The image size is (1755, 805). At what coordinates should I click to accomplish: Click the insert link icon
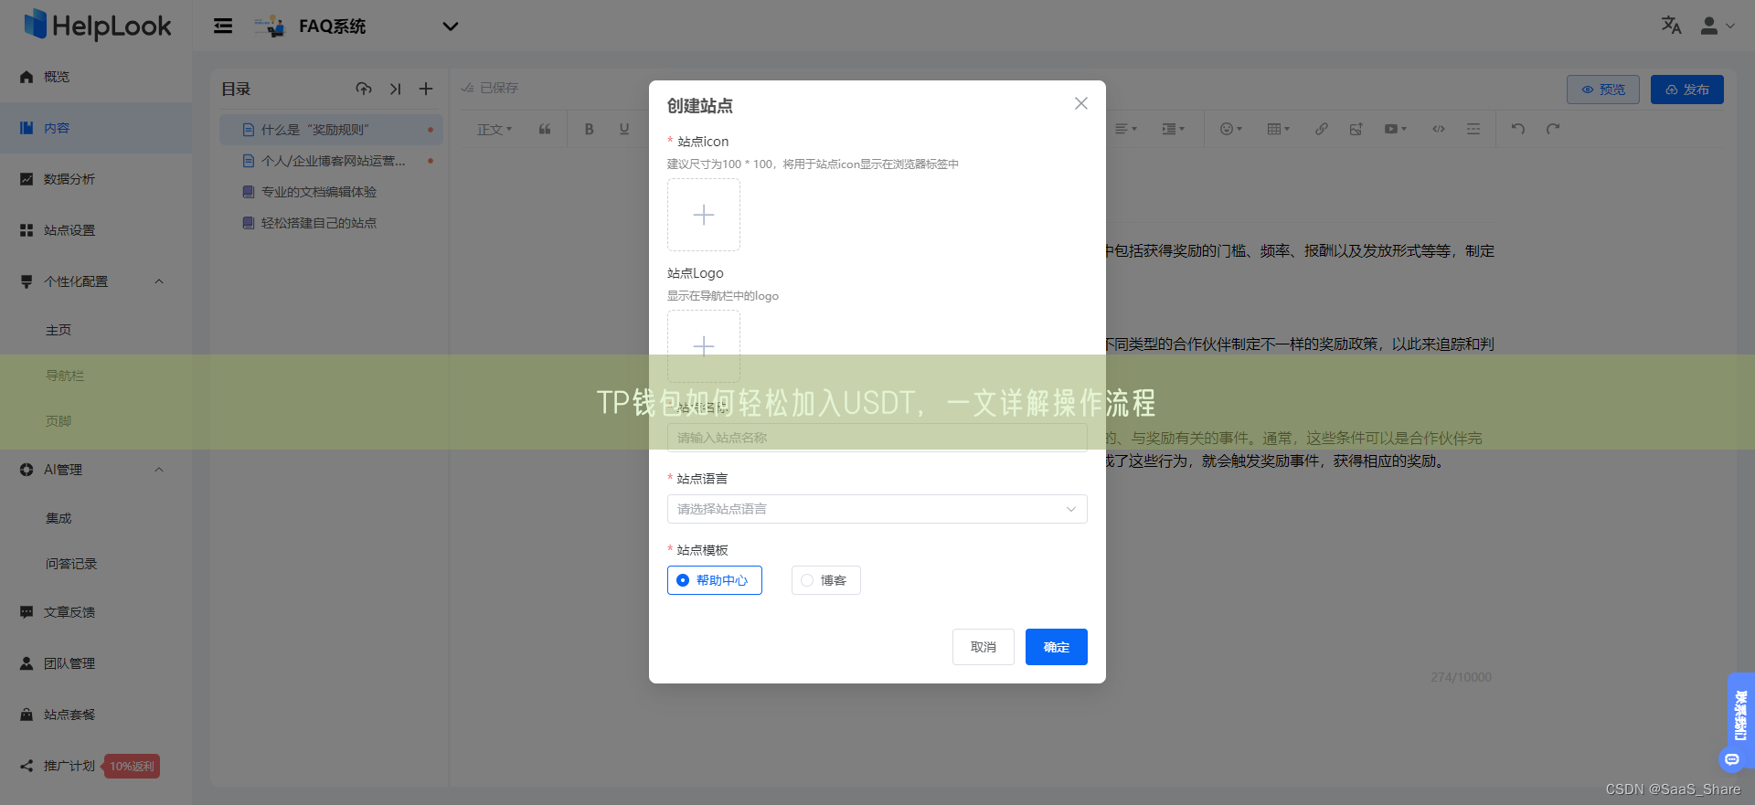point(1322,129)
